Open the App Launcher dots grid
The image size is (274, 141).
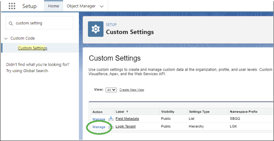pyautogui.click(x=12, y=6)
